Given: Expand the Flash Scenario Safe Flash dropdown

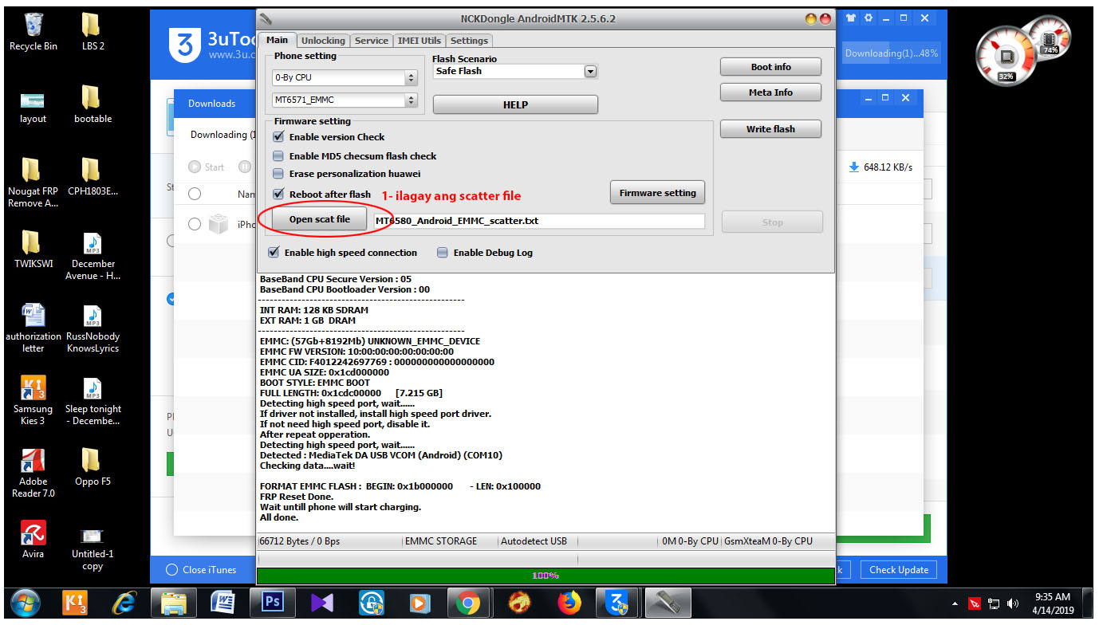Looking at the screenshot, I should (590, 72).
